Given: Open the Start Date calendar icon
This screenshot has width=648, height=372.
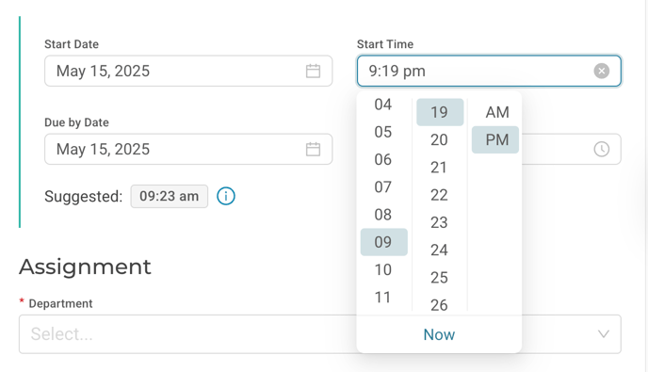Looking at the screenshot, I should pos(313,71).
